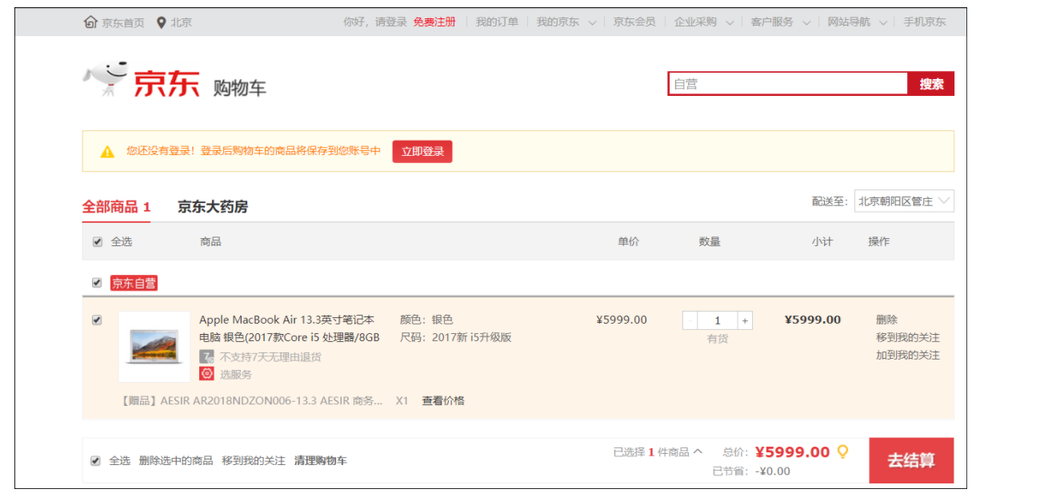
Task: Open 京东会员 in the top bar
Action: 634,22
